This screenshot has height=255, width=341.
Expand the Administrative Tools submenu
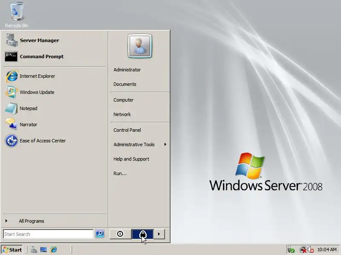tap(140, 144)
